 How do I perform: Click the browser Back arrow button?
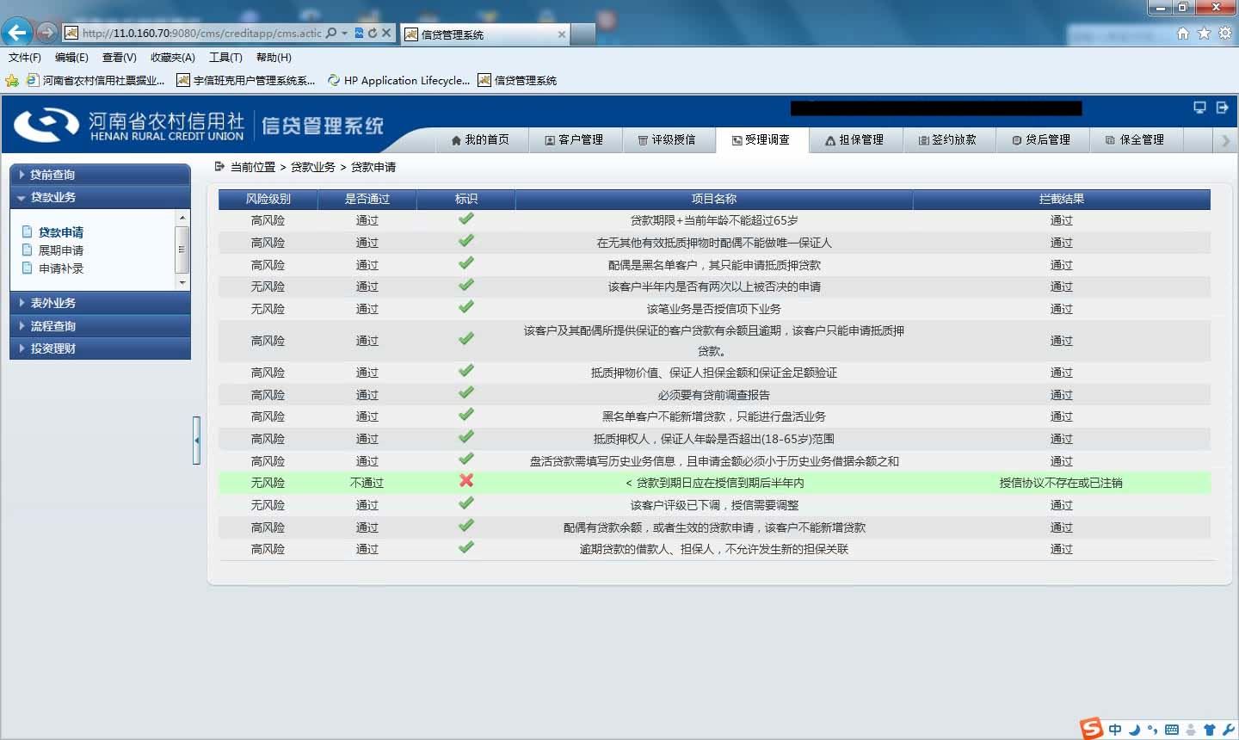(x=17, y=33)
